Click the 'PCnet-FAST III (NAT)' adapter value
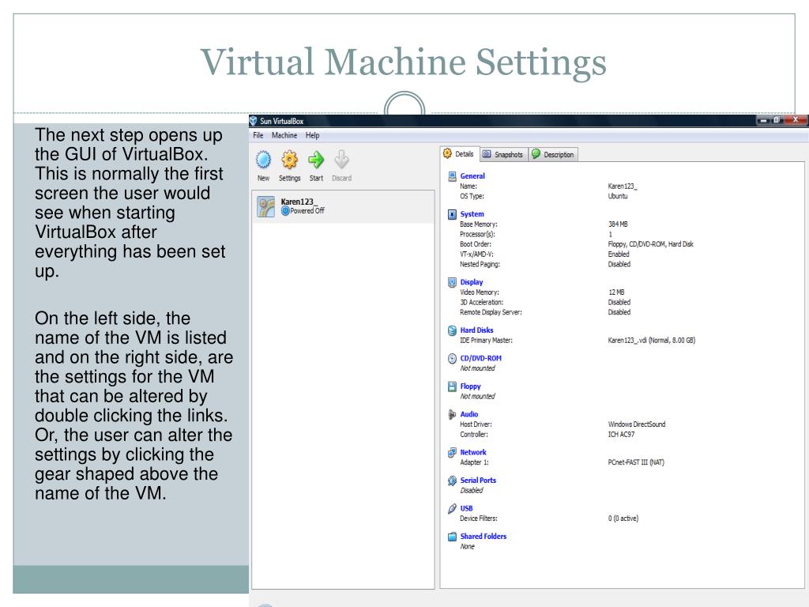The width and height of the screenshot is (809, 607). 636,462
